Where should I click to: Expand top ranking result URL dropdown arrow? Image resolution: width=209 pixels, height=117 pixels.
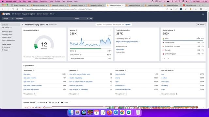(139, 42)
